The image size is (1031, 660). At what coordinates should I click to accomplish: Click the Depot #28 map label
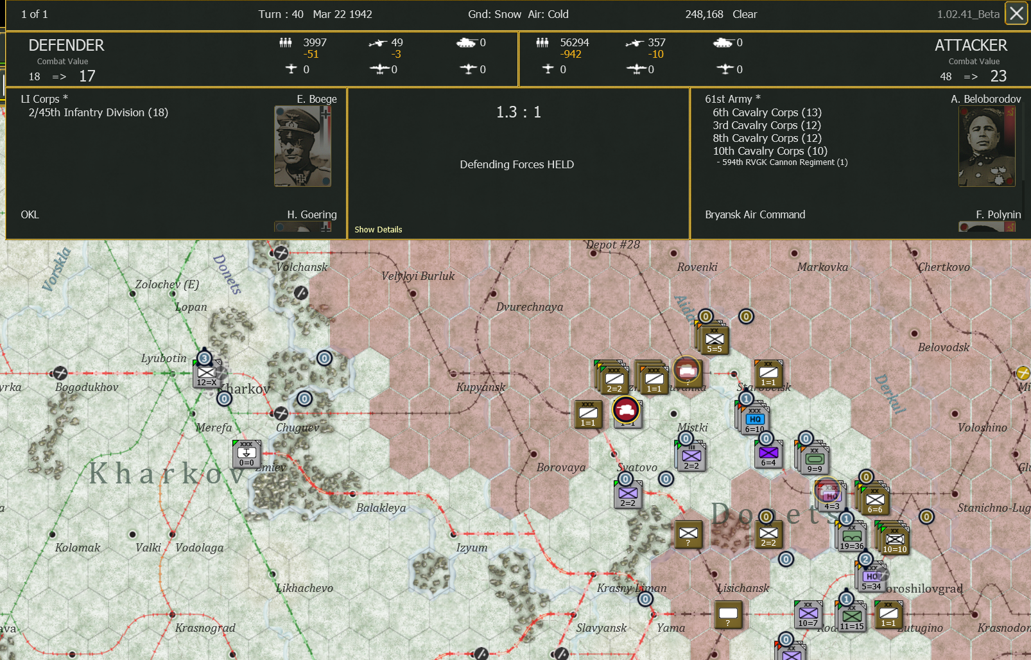click(612, 245)
